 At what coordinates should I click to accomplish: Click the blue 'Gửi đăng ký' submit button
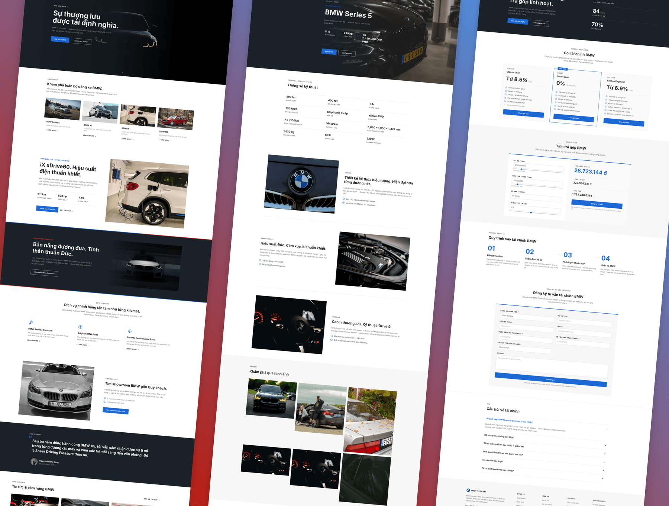click(551, 380)
